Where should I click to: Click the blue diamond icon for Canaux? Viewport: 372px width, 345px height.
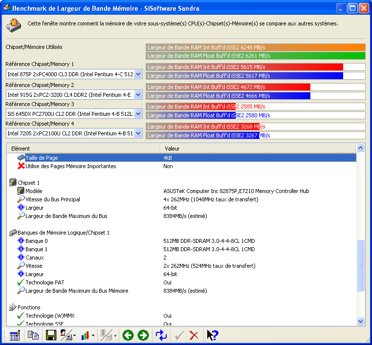(21, 257)
